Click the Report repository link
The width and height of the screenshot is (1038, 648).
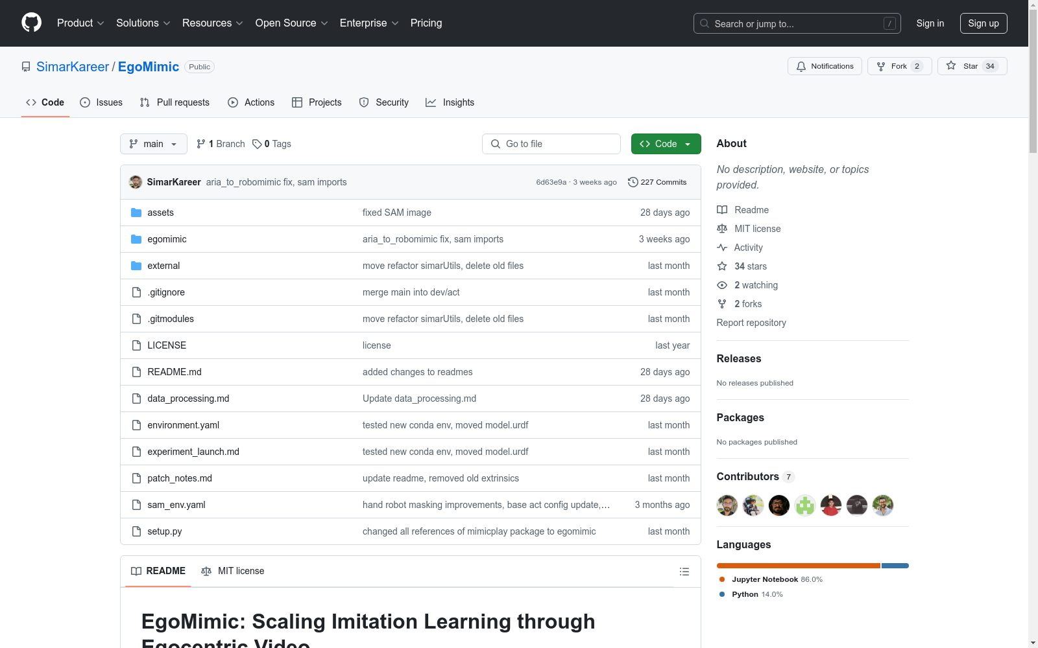(751, 323)
